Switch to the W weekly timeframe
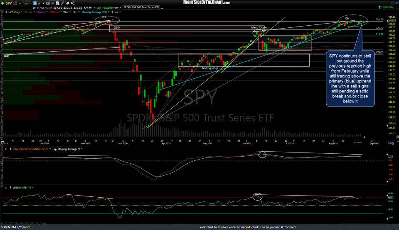 click(x=39, y=3)
